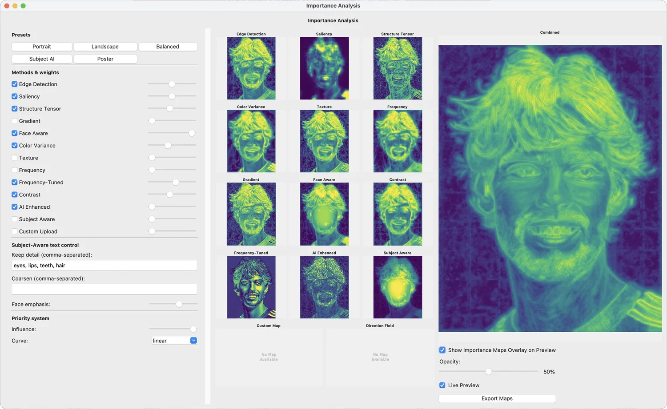Select the Face Aware map thumbnail
The image size is (667, 409).
(x=324, y=214)
